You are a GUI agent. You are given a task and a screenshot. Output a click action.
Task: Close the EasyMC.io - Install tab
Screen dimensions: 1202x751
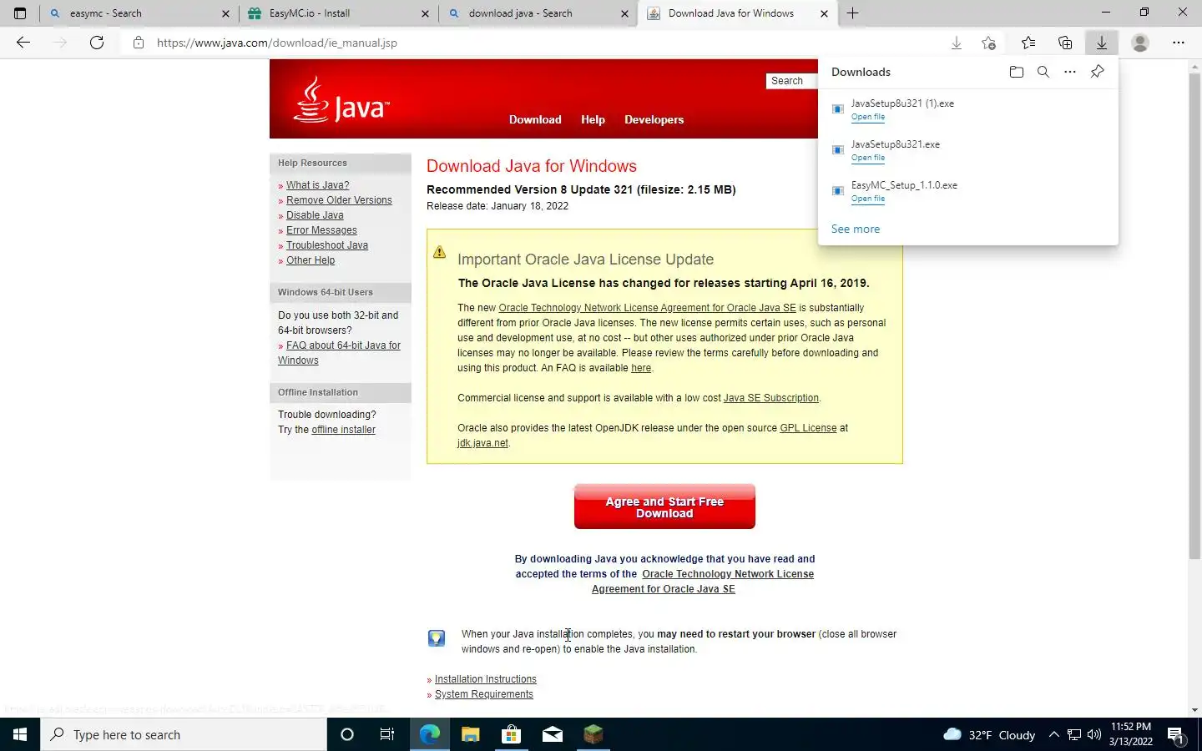[x=425, y=13]
